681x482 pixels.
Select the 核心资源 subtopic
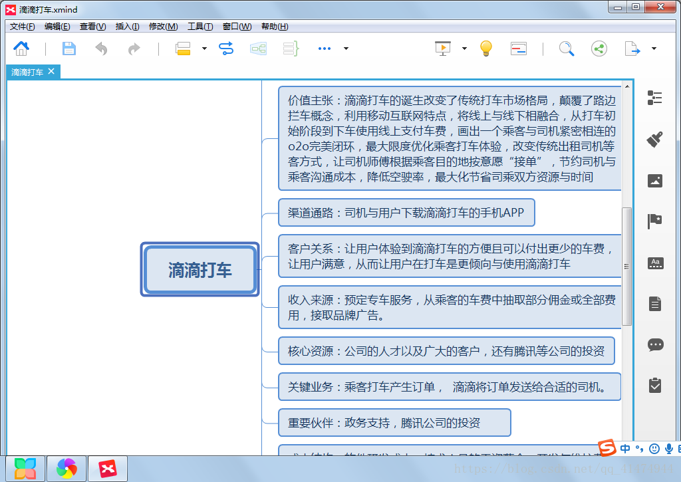[x=446, y=351]
